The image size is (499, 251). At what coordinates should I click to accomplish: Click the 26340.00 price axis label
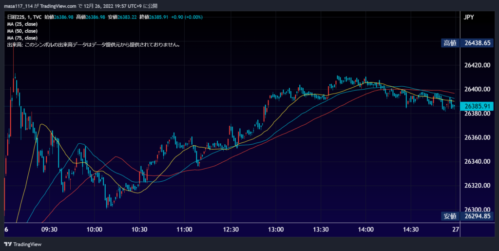click(x=478, y=162)
